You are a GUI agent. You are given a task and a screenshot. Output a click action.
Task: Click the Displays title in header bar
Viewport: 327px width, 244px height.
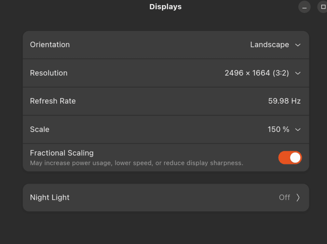(x=165, y=7)
